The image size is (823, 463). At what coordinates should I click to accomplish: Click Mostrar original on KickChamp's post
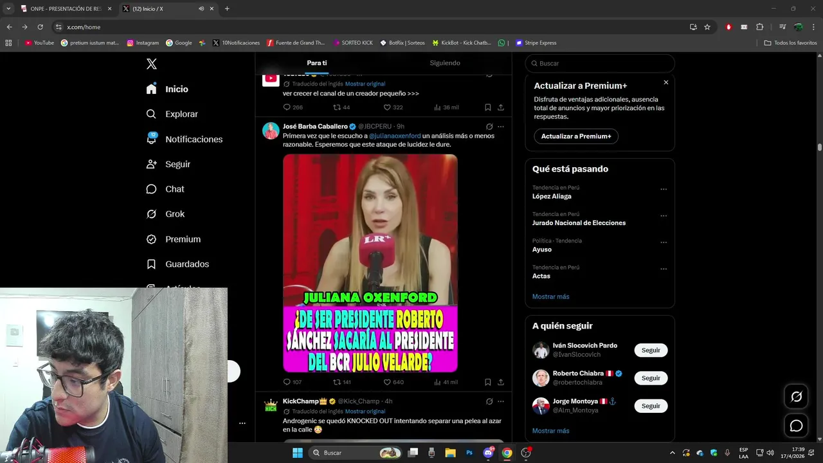(365, 412)
